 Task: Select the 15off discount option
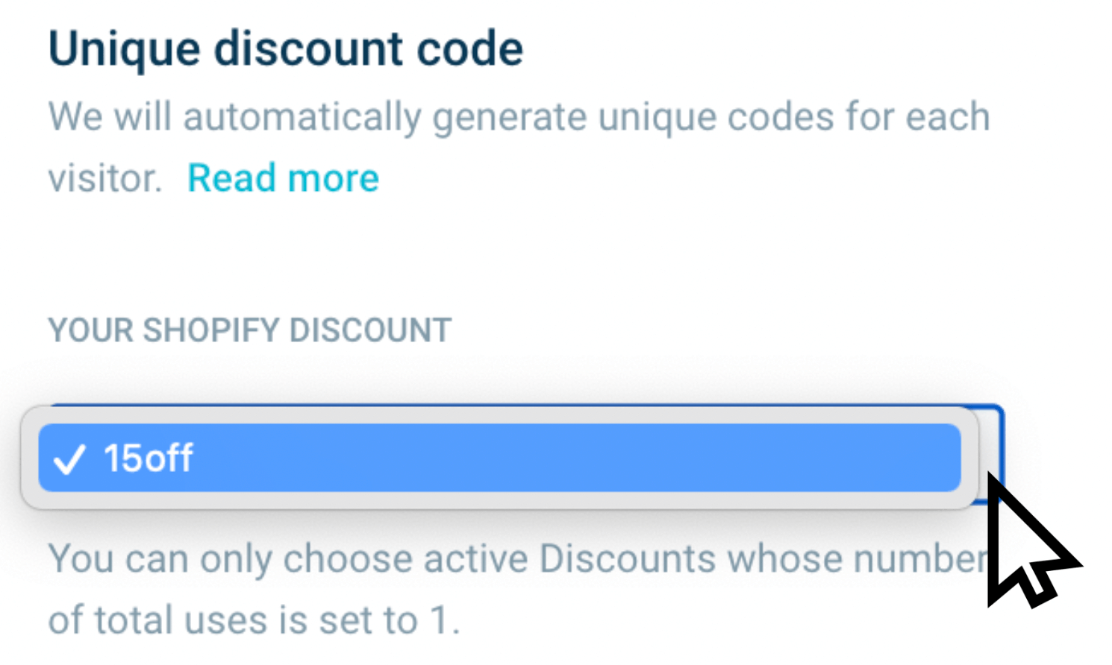(x=149, y=458)
